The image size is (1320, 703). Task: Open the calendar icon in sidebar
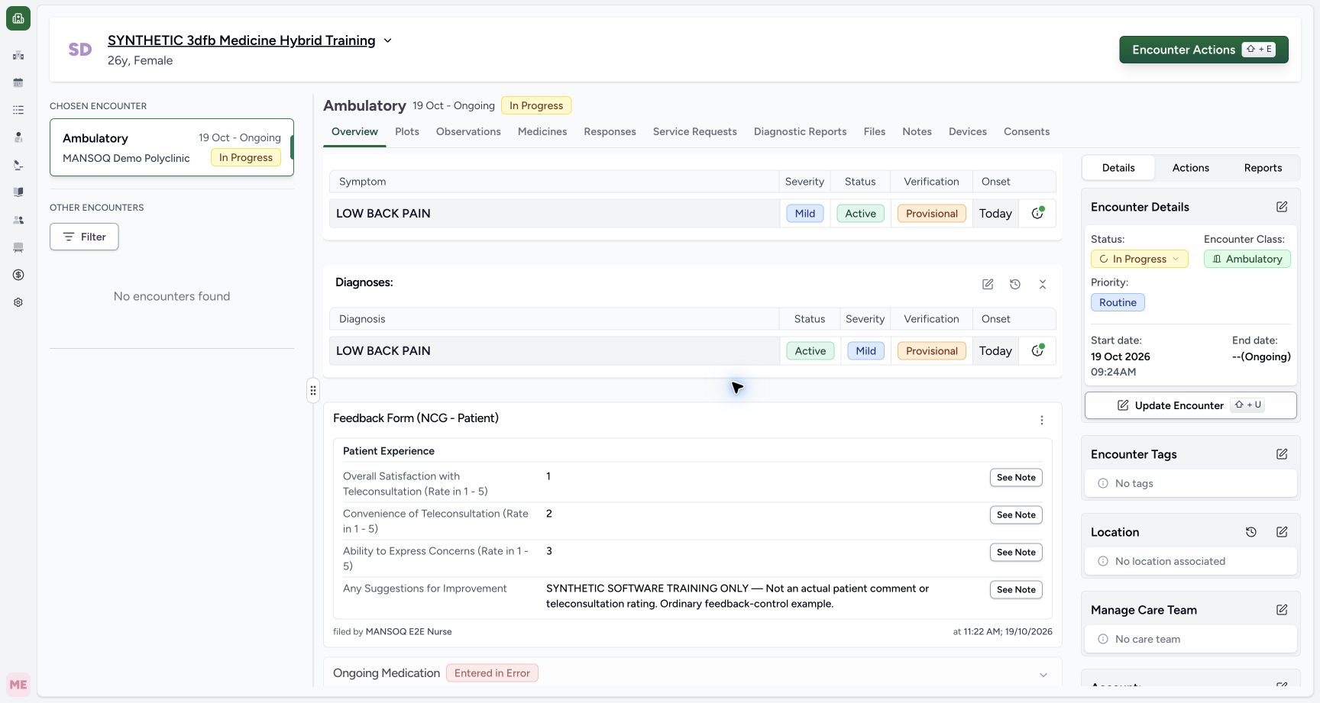(18, 82)
